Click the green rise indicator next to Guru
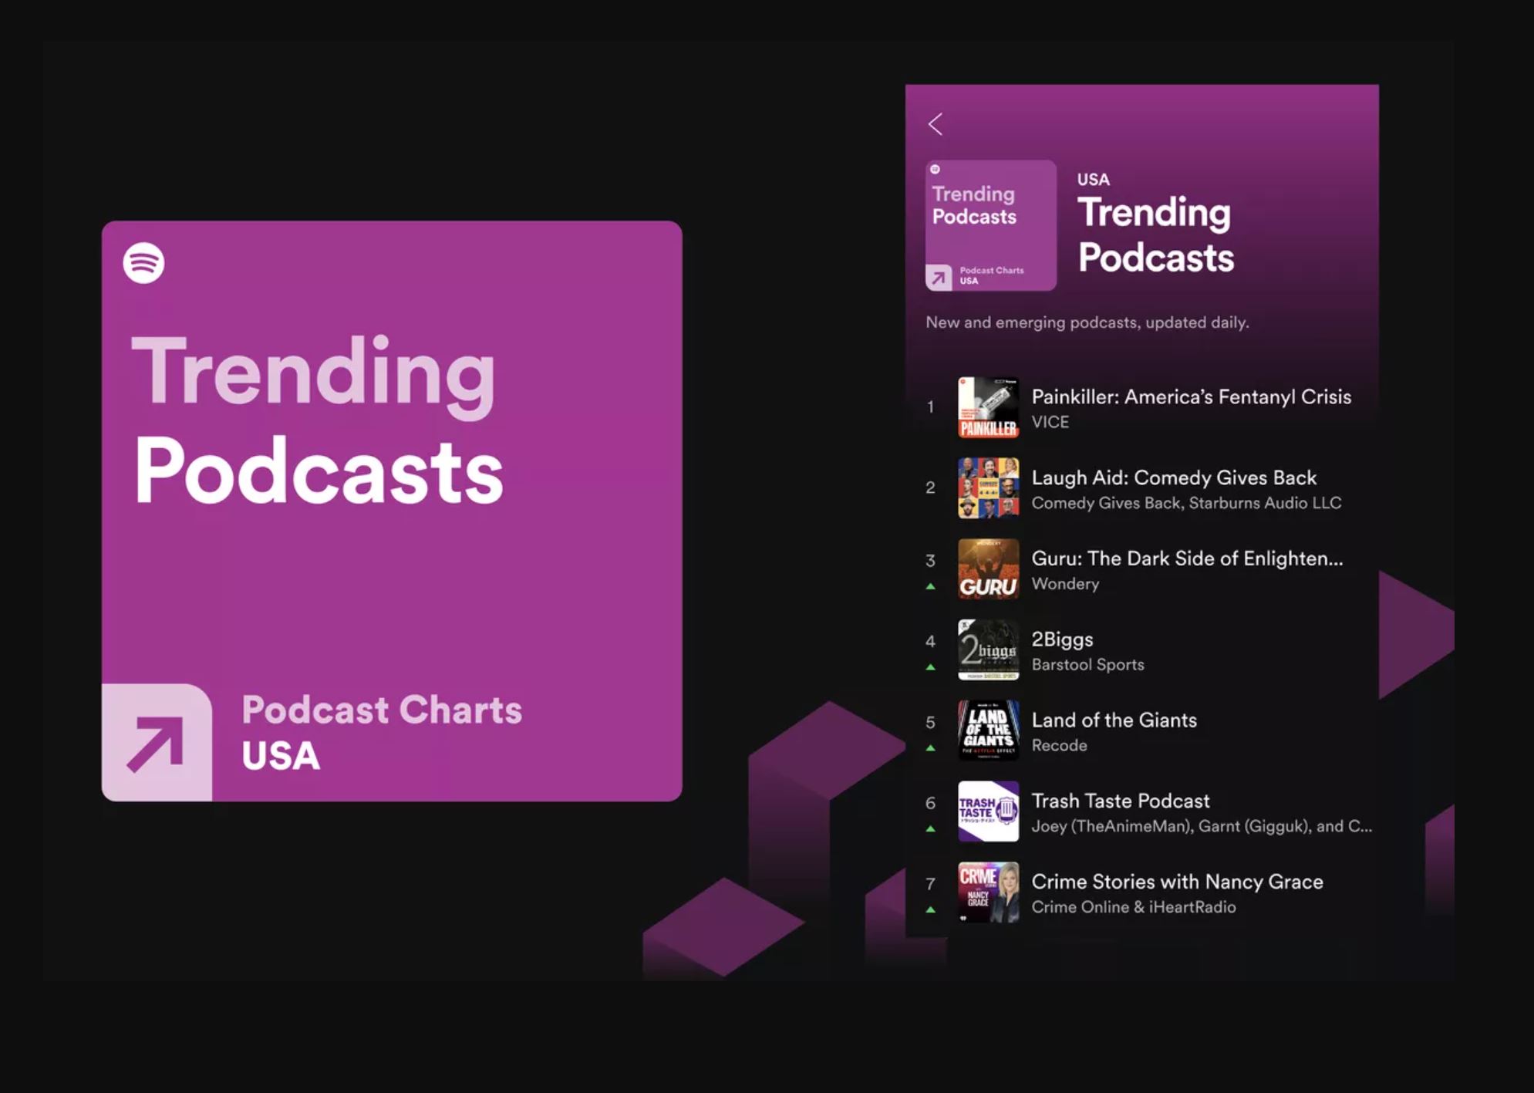1534x1093 pixels. (931, 585)
